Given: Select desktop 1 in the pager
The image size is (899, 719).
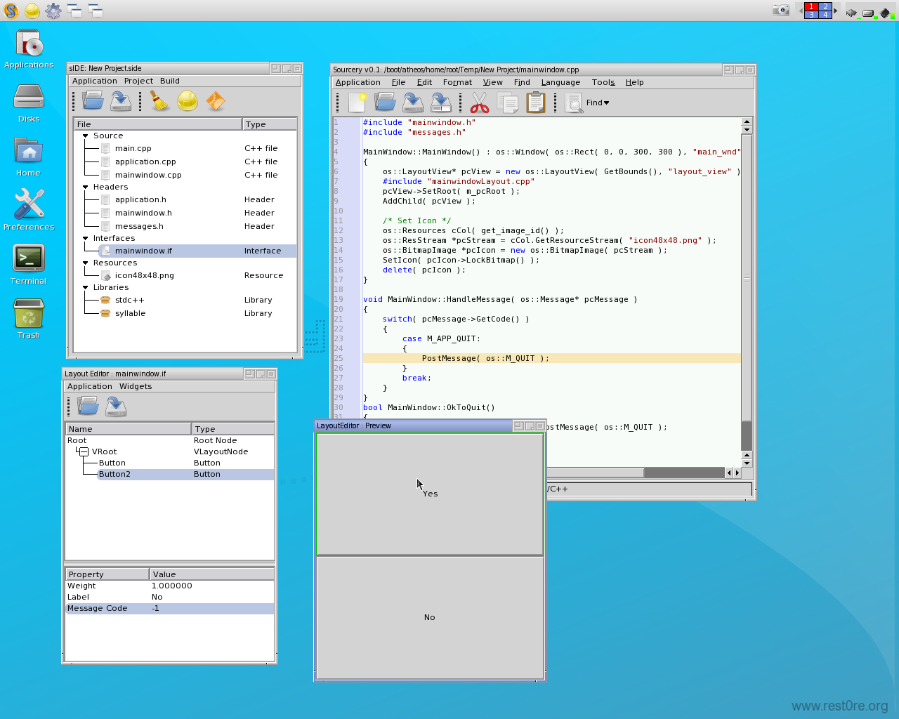Looking at the screenshot, I should coord(811,6).
